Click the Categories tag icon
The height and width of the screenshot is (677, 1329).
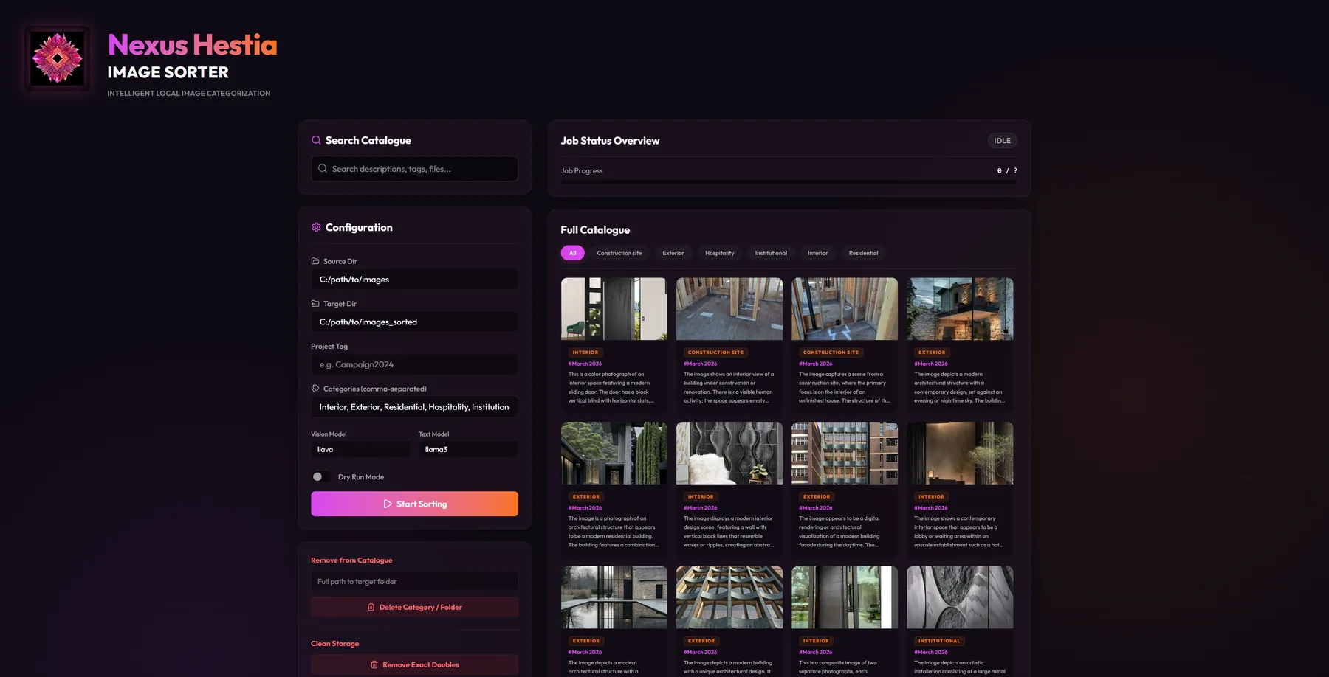click(315, 389)
